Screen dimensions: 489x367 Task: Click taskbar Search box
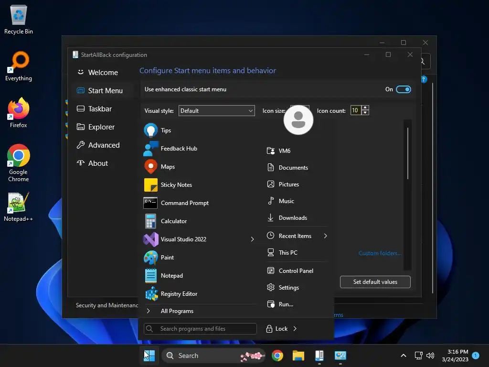coord(213,356)
